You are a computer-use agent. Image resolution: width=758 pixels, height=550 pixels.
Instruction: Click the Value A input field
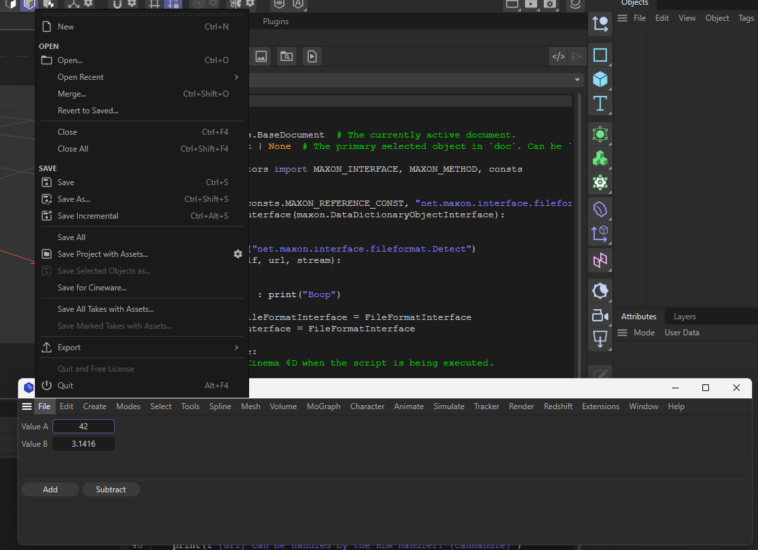[x=84, y=427]
